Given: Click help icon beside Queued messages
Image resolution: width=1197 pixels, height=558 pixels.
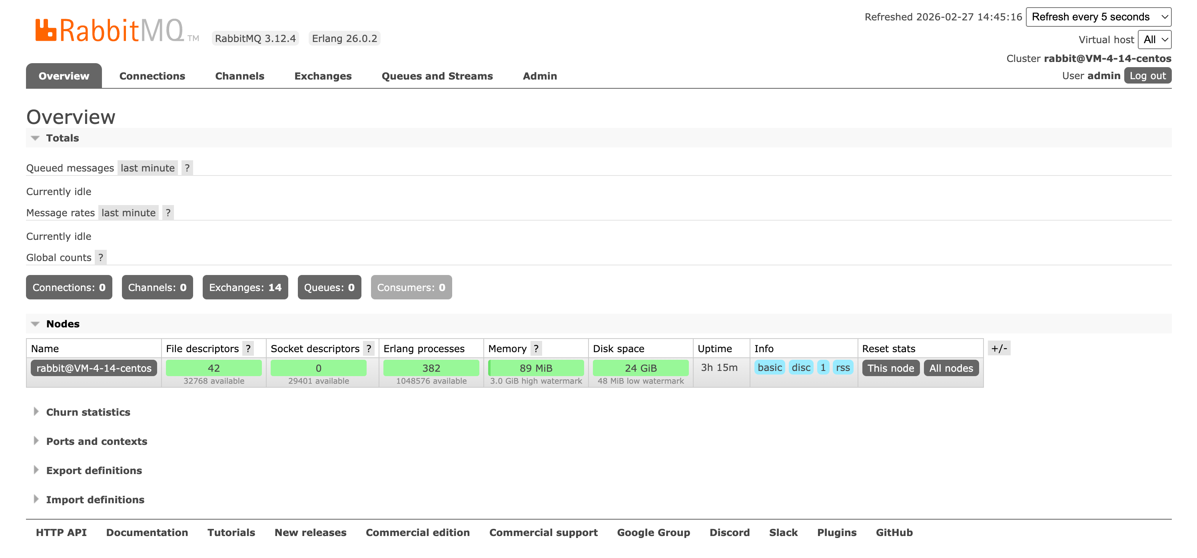Looking at the screenshot, I should tap(187, 168).
